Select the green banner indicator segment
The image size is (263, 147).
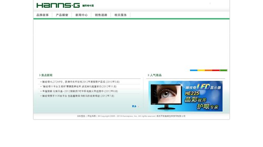coord(224,70)
